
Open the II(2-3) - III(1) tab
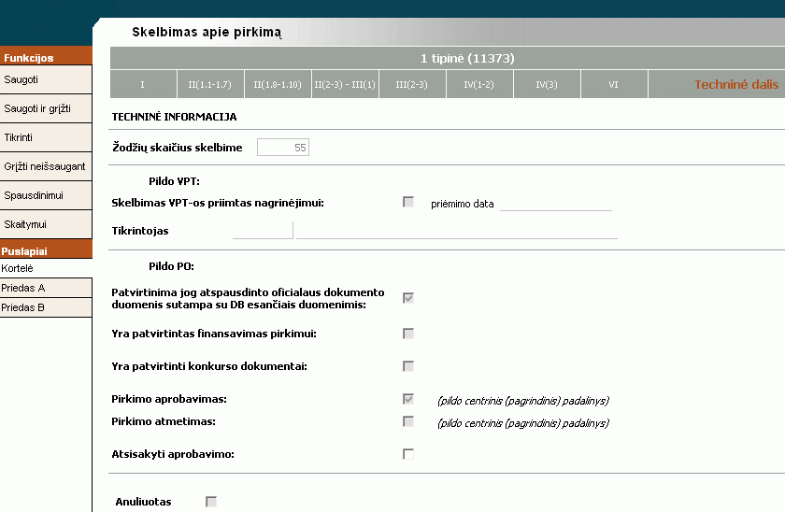(x=345, y=84)
